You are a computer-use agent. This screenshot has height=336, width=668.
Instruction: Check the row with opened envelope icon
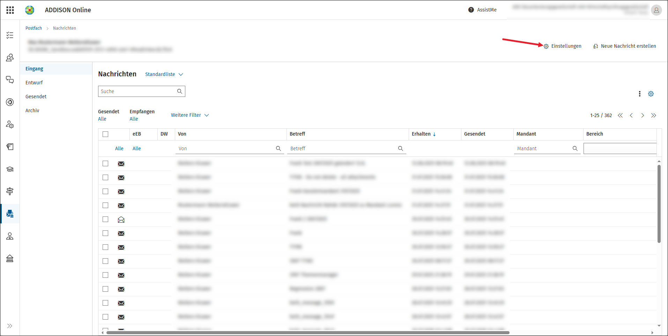point(105,219)
